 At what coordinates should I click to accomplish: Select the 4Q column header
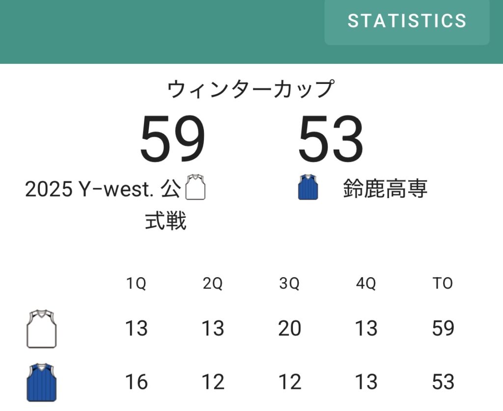pos(366,283)
